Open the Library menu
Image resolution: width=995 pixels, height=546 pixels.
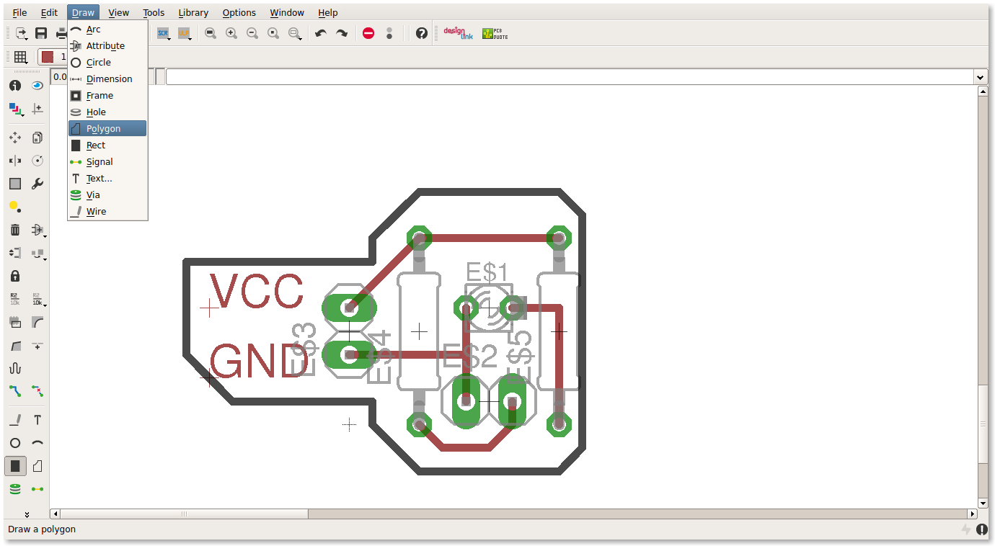point(193,12)
